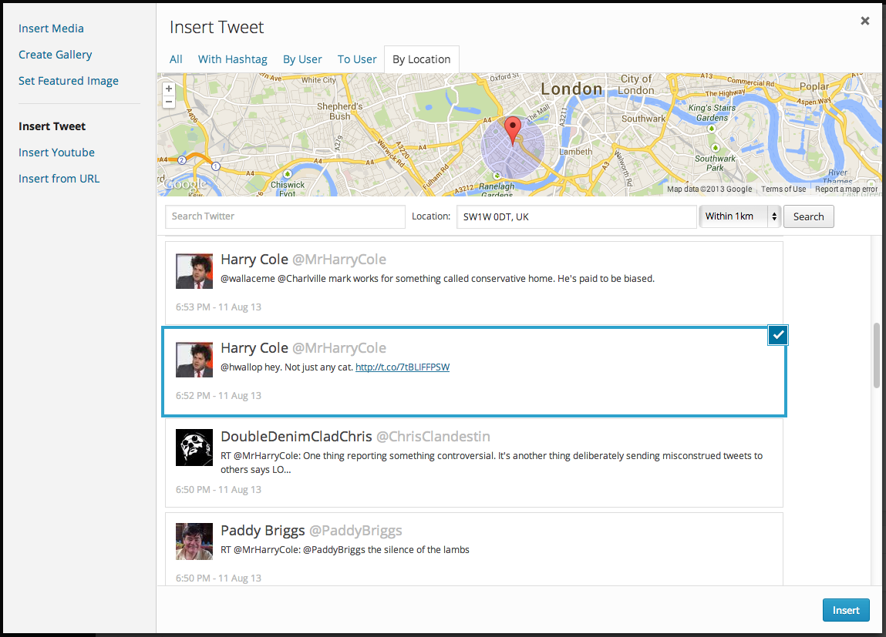Click the Search Twitter input field
The width and height of the screenshot is (886, 637).
pyautogui.click(x=285, y=216)
